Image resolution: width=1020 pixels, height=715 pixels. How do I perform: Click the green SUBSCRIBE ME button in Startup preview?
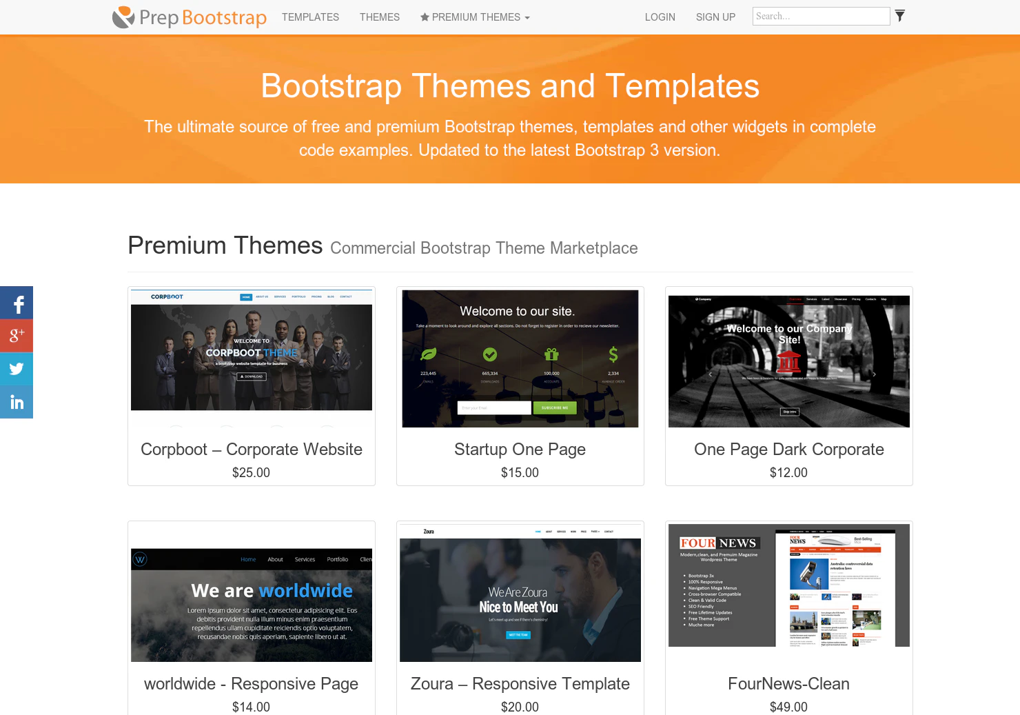(555, 407)
